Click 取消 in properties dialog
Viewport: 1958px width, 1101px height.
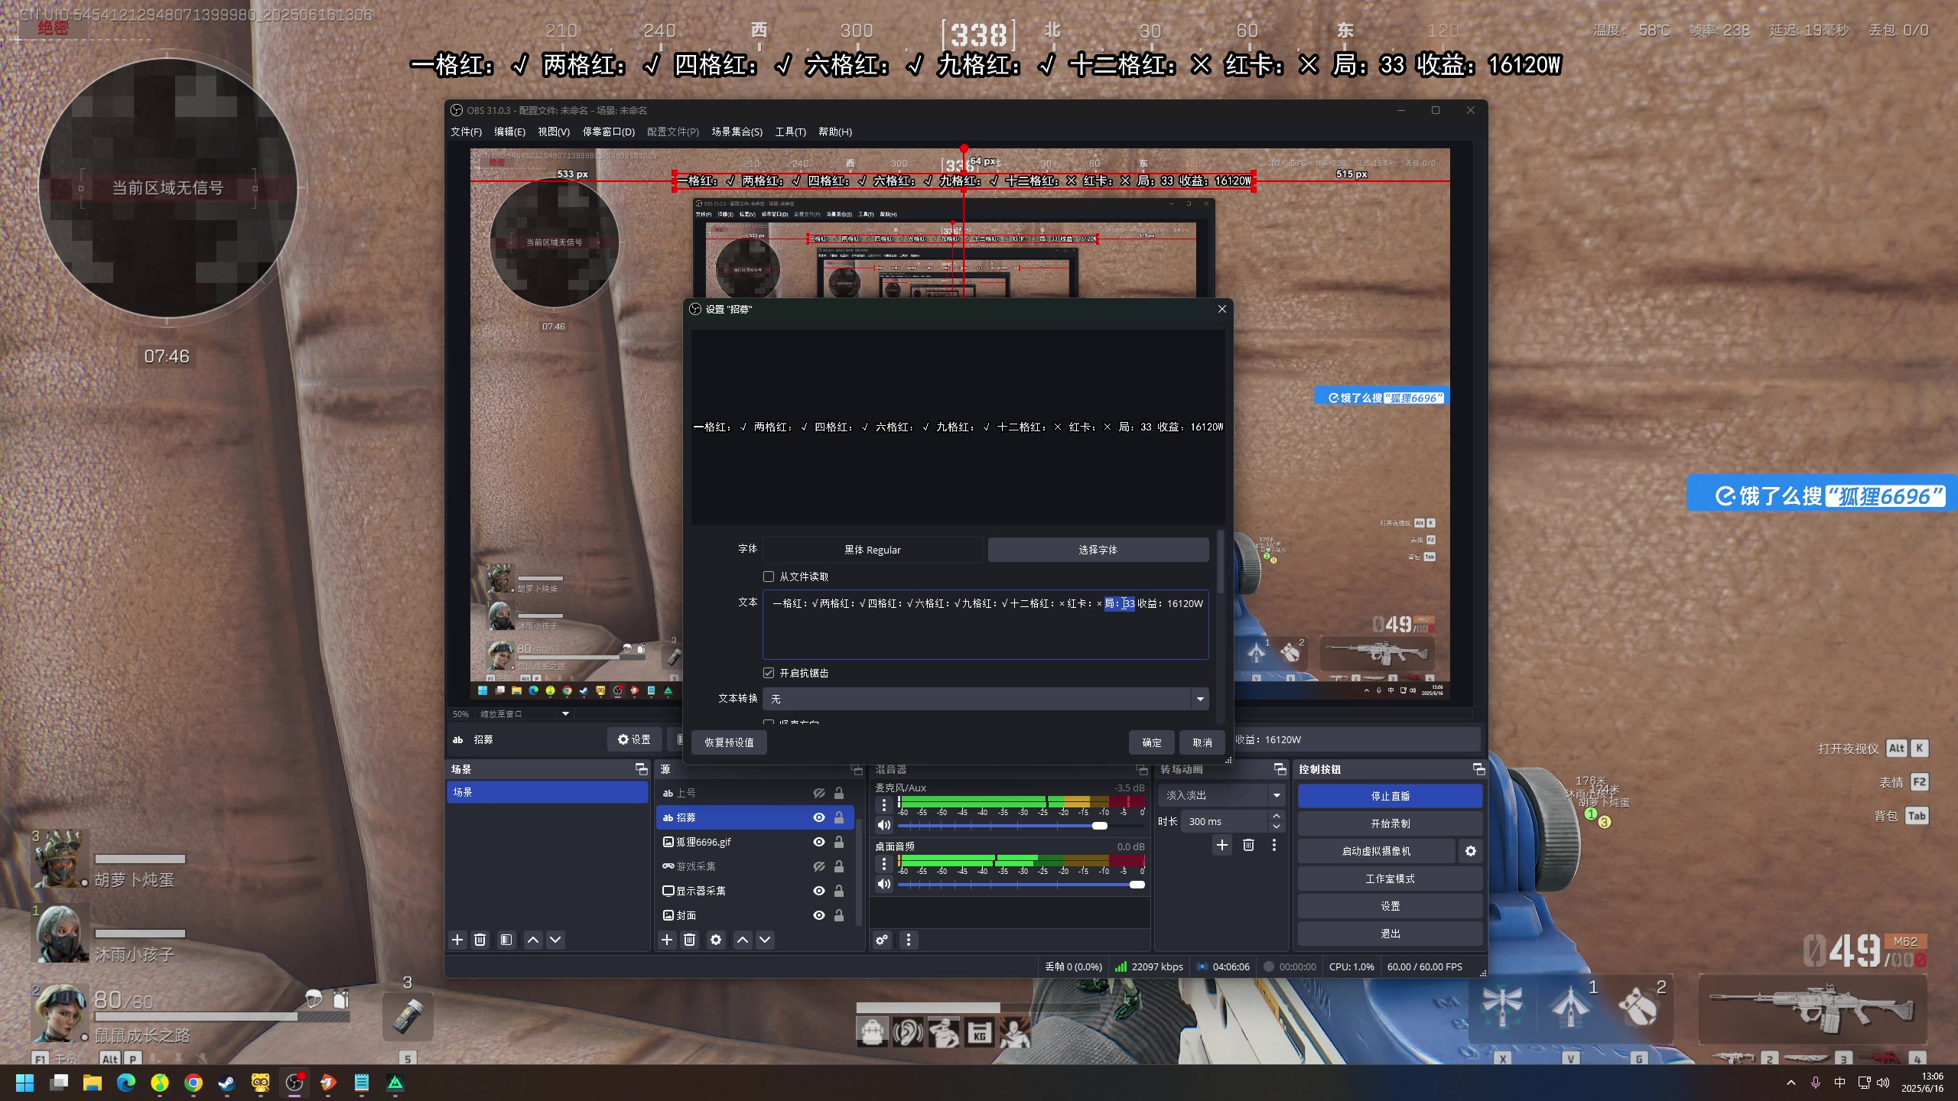[x=1202, y=742]
